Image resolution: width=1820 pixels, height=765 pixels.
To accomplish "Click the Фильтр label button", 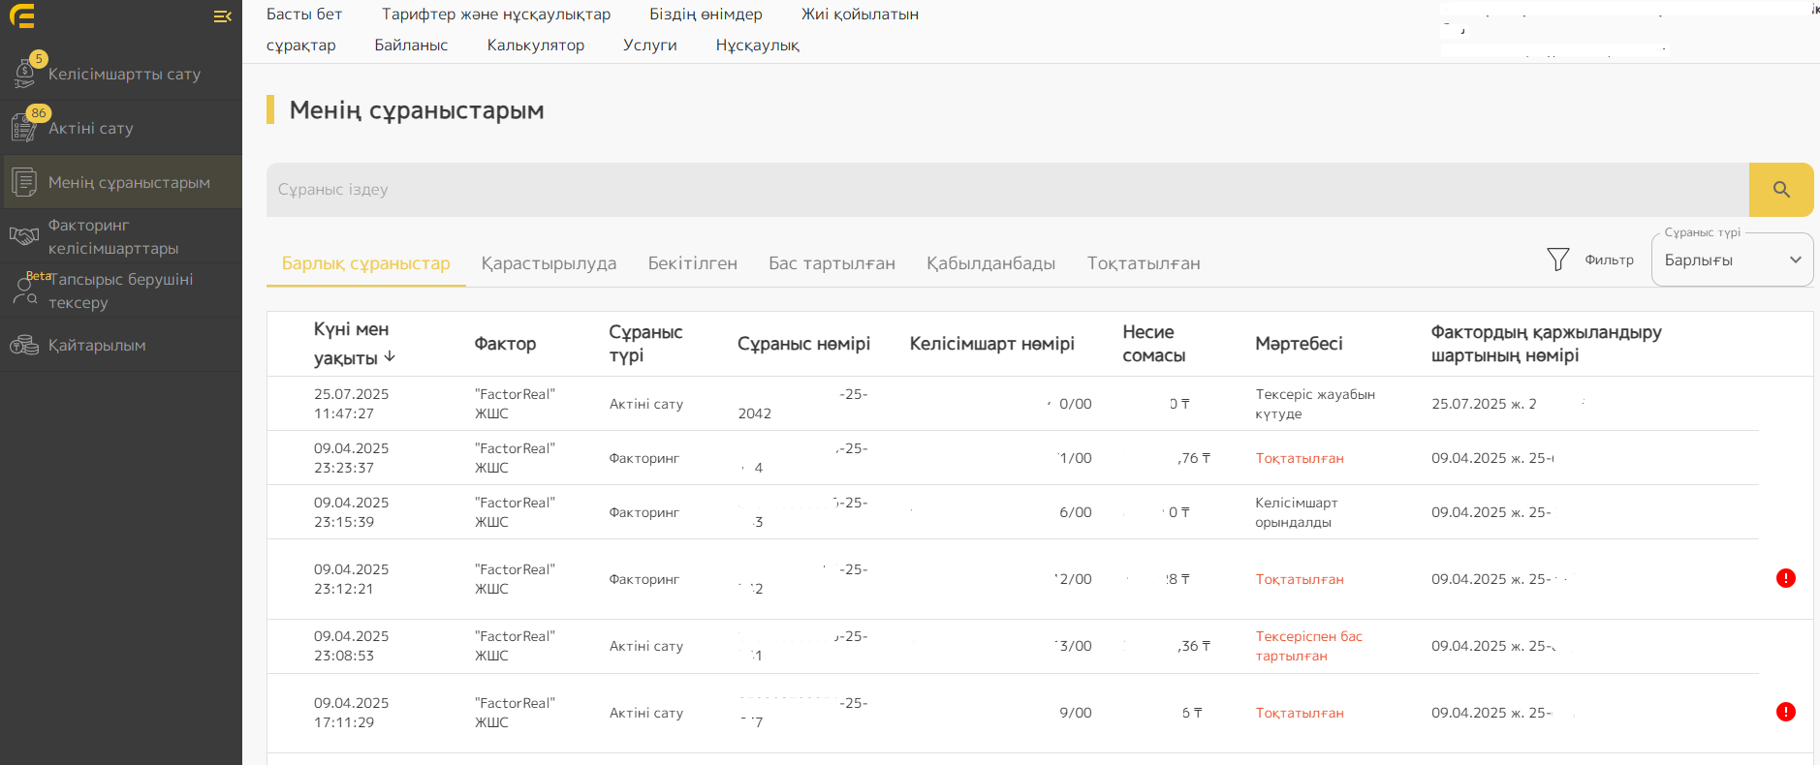I will click(x=1610, y=260).
